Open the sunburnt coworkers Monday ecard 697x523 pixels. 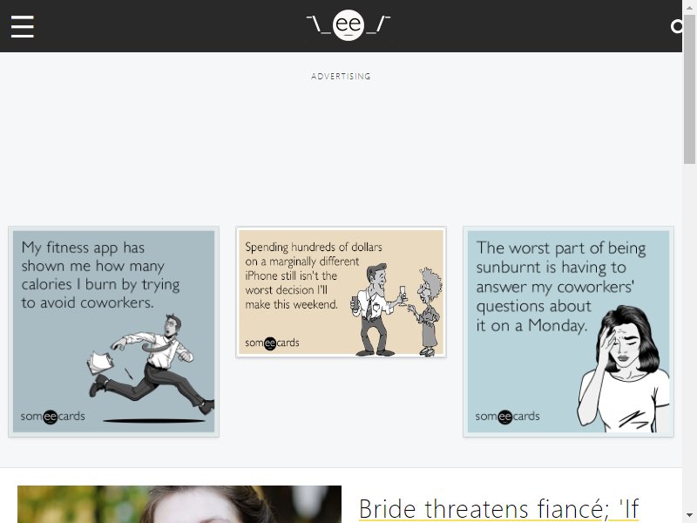coord(568,331)
